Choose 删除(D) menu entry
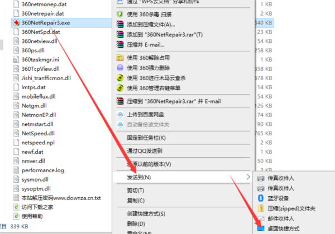 point(183,223)
